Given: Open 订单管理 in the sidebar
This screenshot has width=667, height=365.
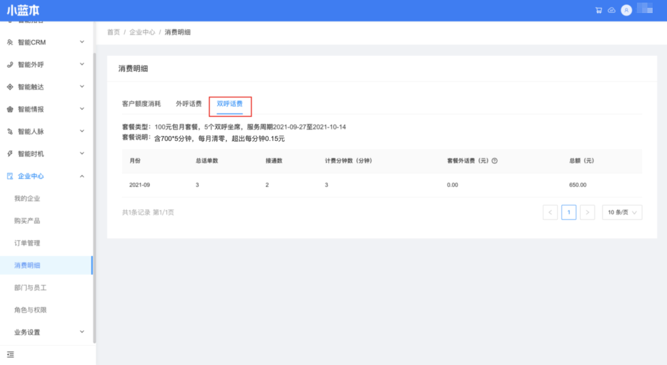Looking at the screenshot, I should coord(27,243).
